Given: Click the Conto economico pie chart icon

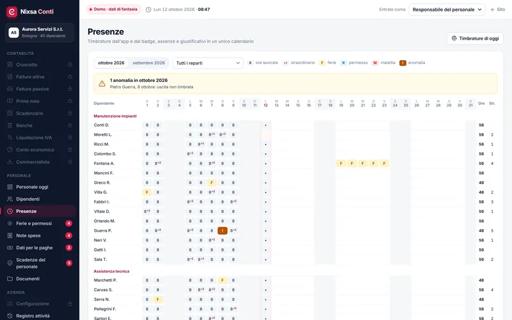Looking at the screenshot, I should point(10,150).
